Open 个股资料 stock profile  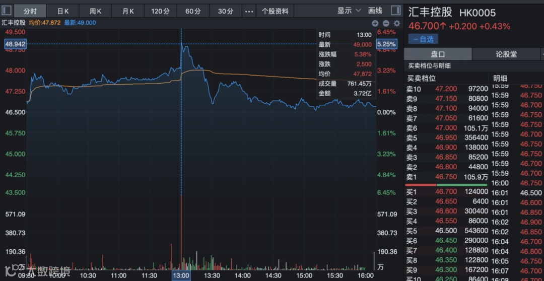point(275,11)
